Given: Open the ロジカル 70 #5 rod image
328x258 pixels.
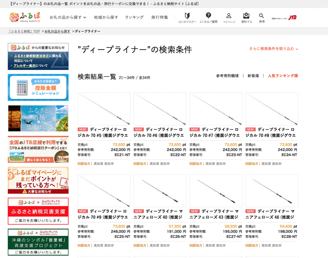Looking at the screenshot, I should (x=104, y=109).
